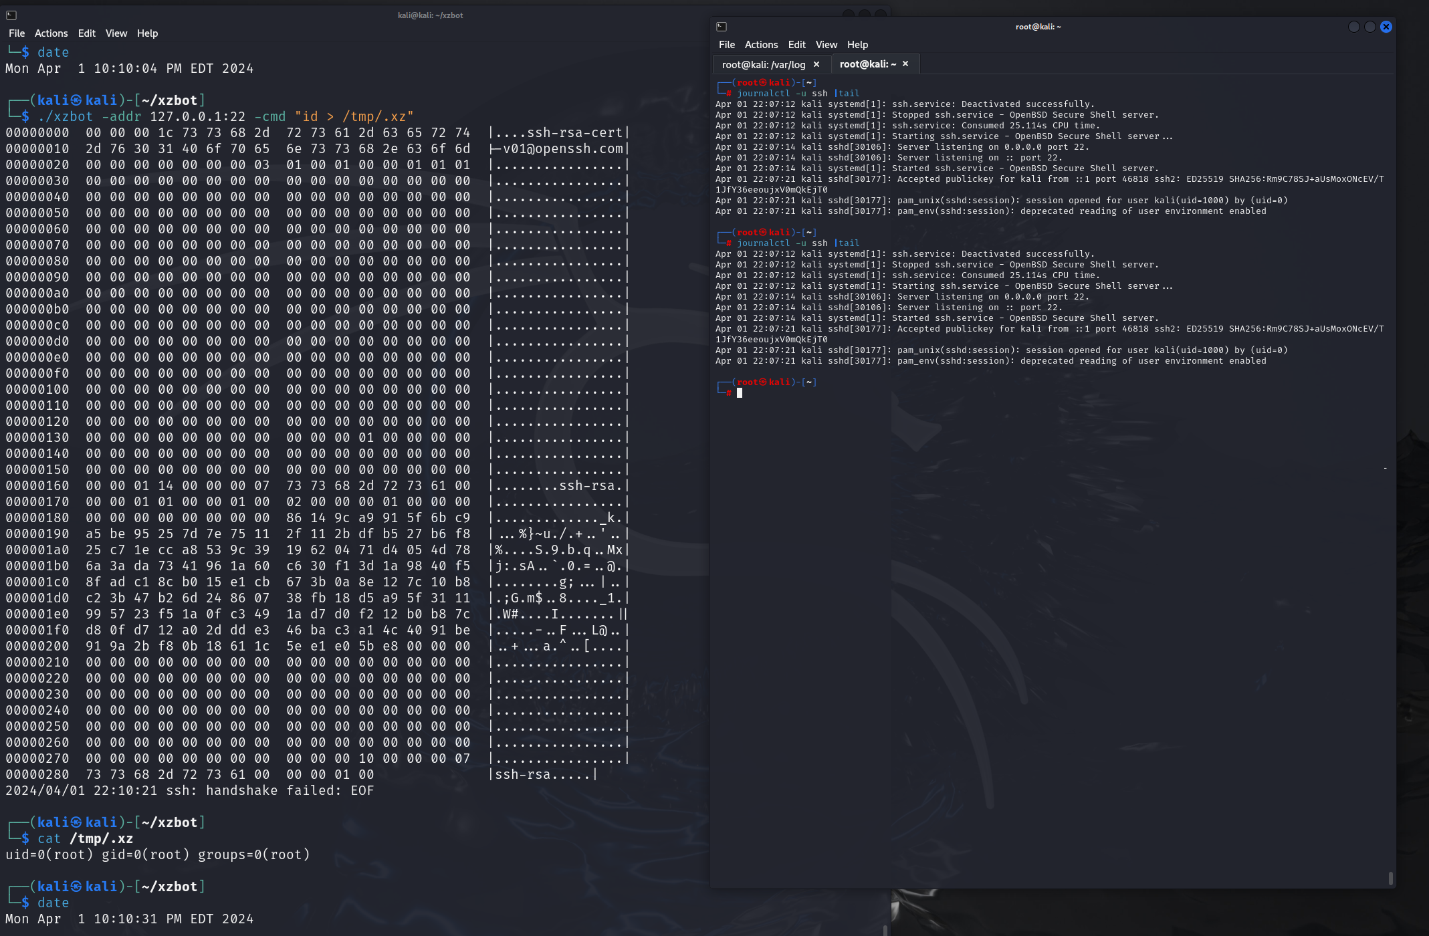Click 'Mon Apr 1 10:10:04 PM EDT 2024' output
The height and width of the screenshot is (936, 1429).
click(x=129, y=68)
